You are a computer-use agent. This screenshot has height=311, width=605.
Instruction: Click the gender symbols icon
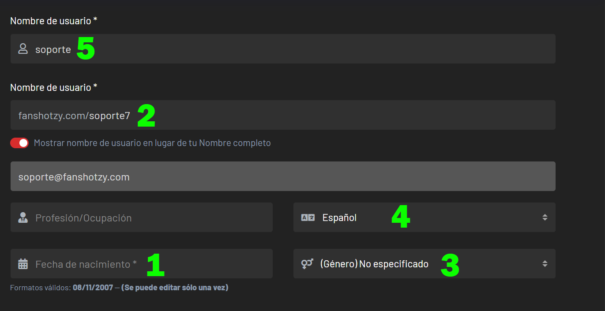click(x=307, y=264)
